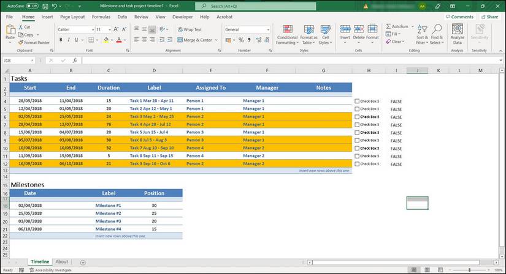Expand the Merge & Center dropdown arrow
This screenshot has width=506, height=274.
[215, 40]
